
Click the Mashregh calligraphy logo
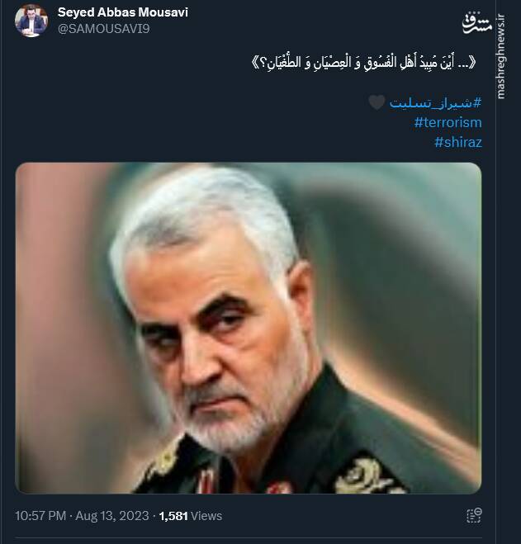point(476,23)
